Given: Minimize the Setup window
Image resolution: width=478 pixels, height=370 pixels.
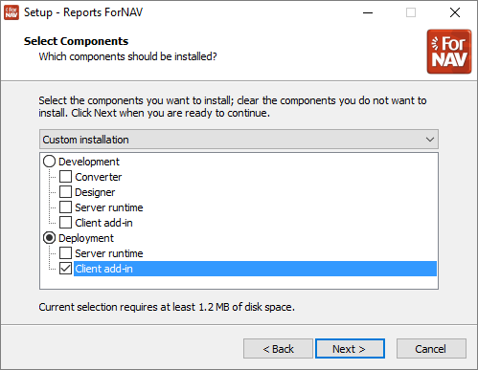Looking at the screenshot, I should click(368, 12).
